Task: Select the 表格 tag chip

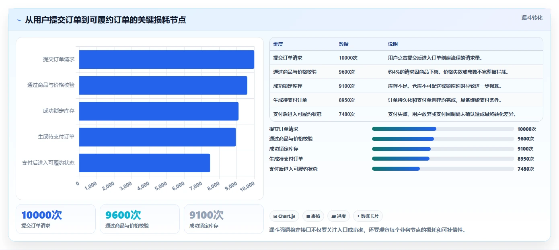Action: [313, 216]
